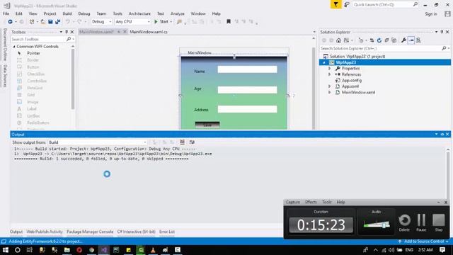Expand the App.xaml node
Image resolution: width=453 pixels, height=255 pixels.
[329, 86]
